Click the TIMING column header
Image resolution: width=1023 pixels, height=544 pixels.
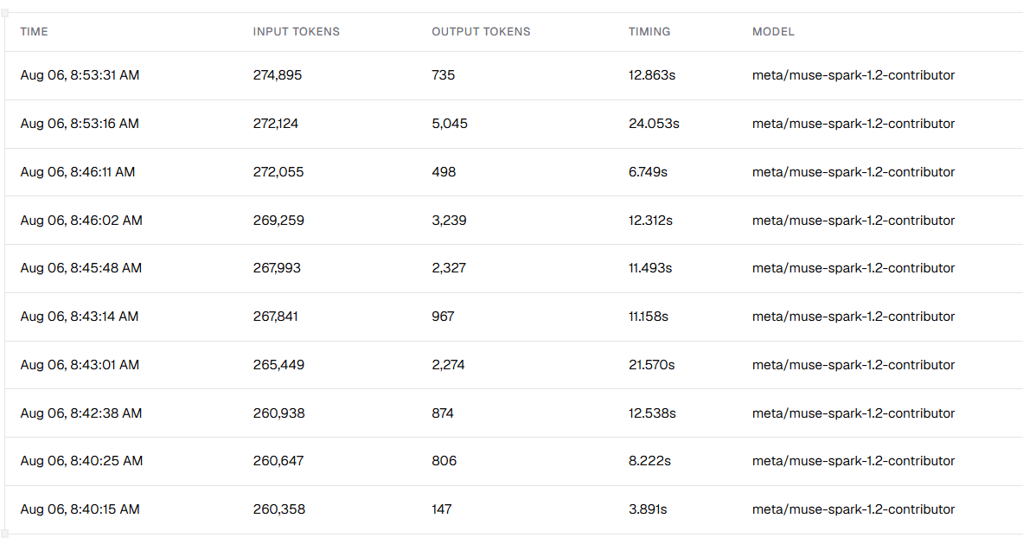(x=649, y=32)
